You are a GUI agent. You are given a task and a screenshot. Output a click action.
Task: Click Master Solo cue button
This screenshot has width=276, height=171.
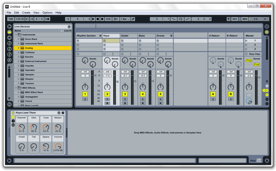[x=249, y=95]
